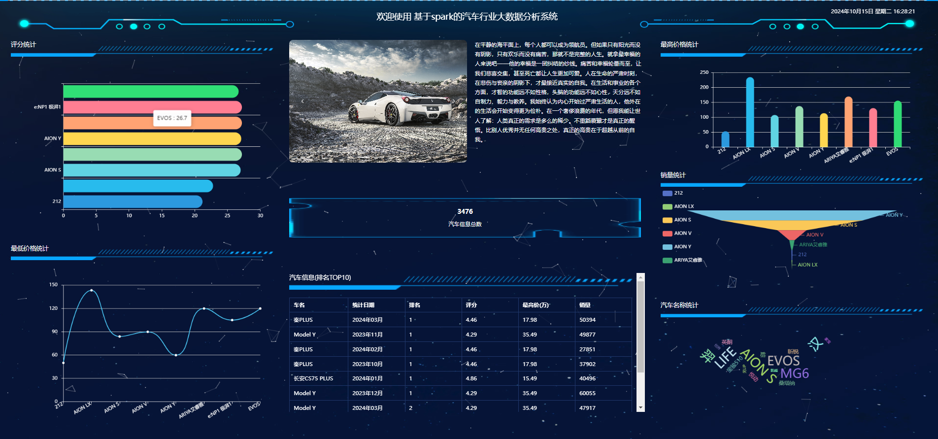This screenshot has width=938, height=439.
Task: Click the AION LX peak point on 最低价格 line
Action: [x=92, y=290]
